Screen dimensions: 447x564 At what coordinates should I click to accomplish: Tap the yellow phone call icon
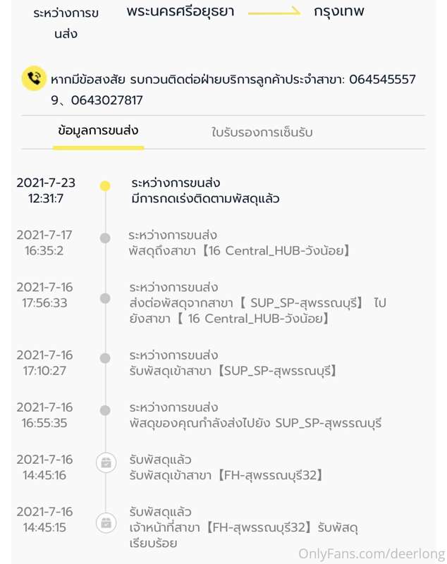(x=33, y=78)
